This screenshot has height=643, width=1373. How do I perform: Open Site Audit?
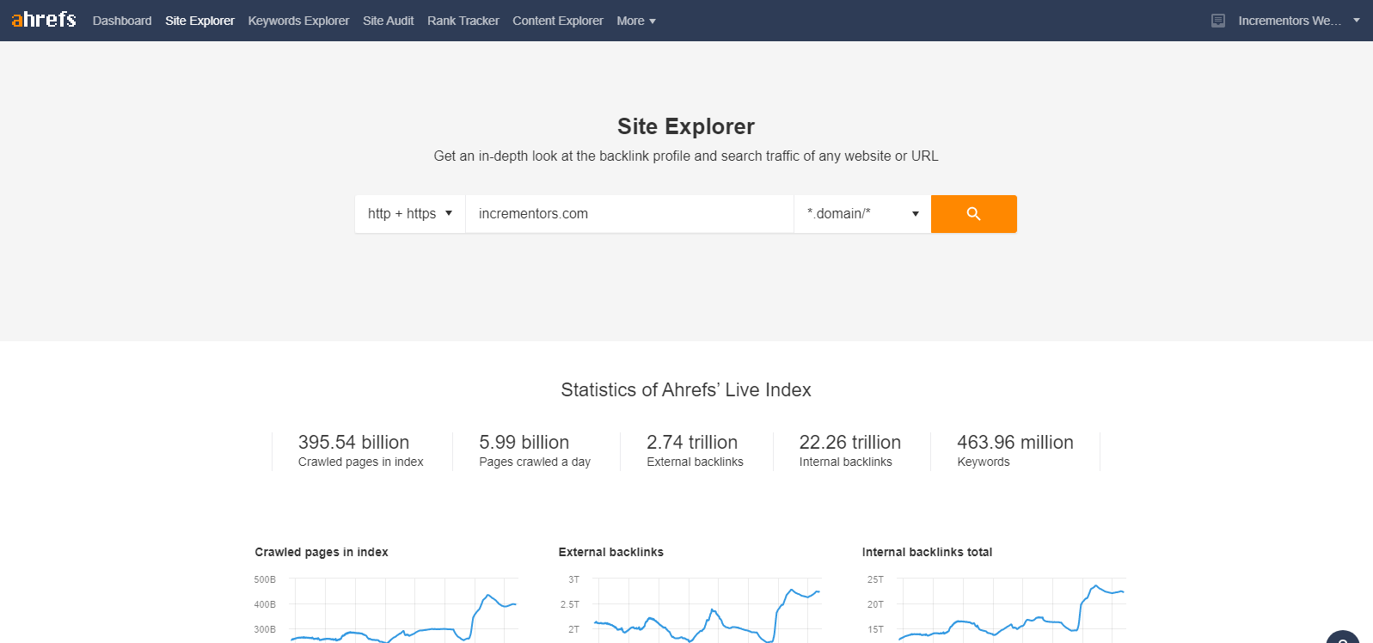click(388, 21)
